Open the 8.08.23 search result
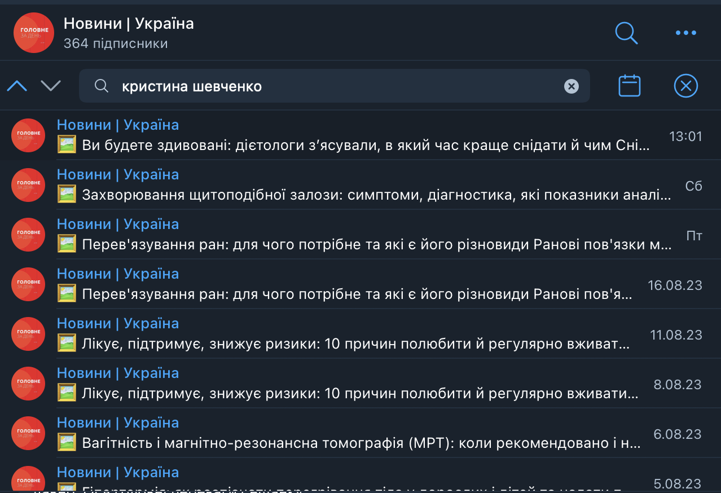 [x=360, y=384]
